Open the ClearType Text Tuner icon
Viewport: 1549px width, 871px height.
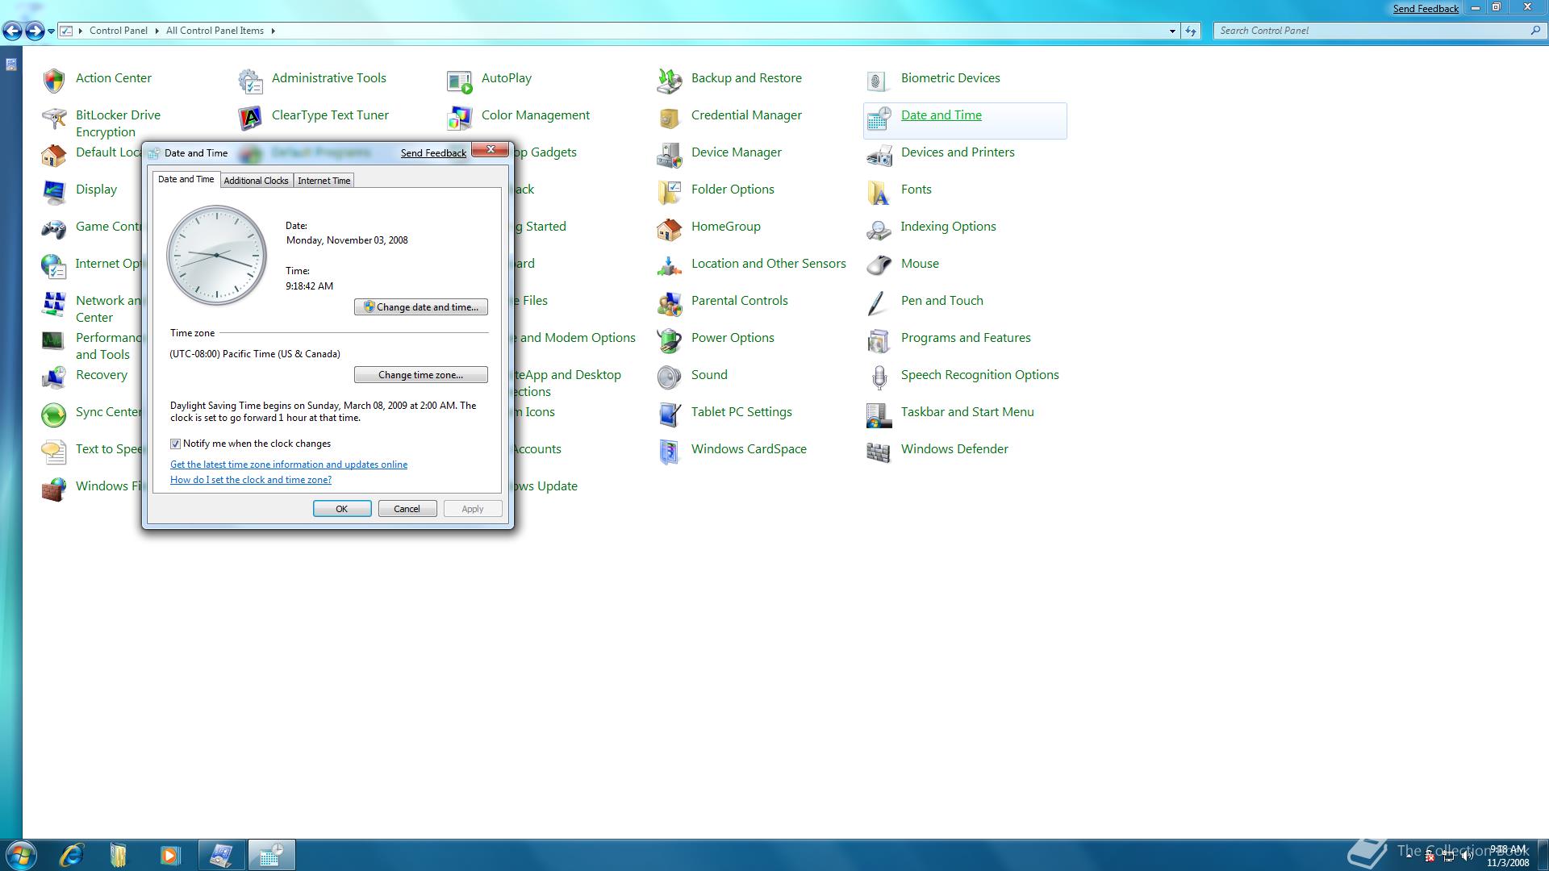pyautogui.click(x=250, y=119)
